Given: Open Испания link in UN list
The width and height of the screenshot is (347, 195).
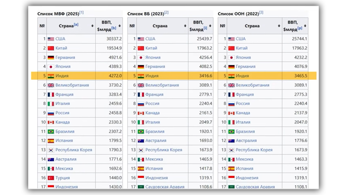Looking at the screenshot, I should point(245,168).
